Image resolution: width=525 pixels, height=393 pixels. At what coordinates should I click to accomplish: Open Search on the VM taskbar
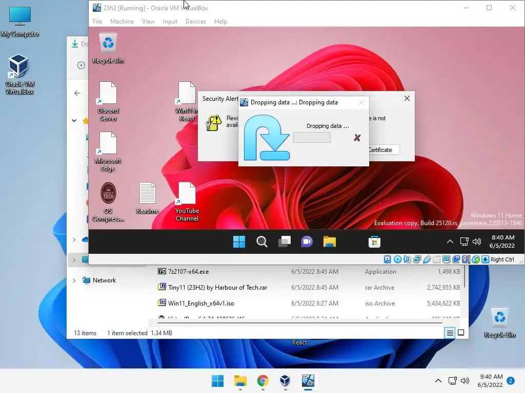pyautogui.click(x=262, y=242)
